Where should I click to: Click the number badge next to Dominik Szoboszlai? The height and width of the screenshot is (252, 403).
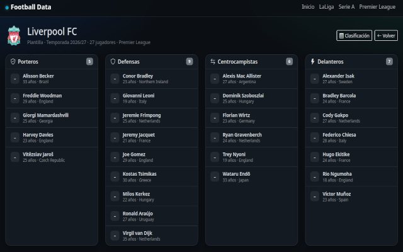click(215, 98)
